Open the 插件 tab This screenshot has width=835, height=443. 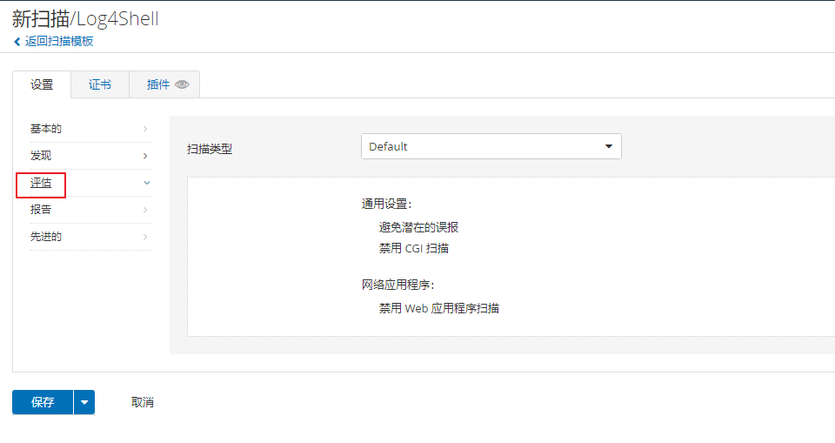click(158, 85)
